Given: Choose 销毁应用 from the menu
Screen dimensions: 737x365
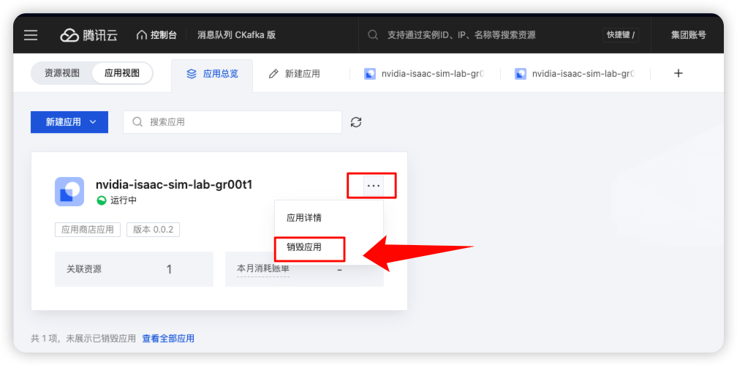Looking at the screenshot, I should pyautogui.click(x=304, y=247).
